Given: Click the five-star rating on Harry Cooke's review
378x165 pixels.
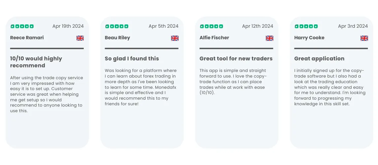Looking at the screenshot, I should 306,26.
